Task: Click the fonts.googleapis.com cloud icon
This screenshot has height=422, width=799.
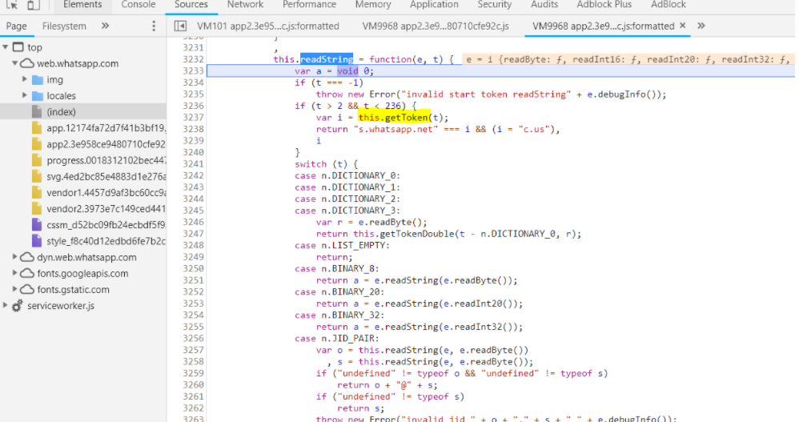Action: tap(27, 273)
